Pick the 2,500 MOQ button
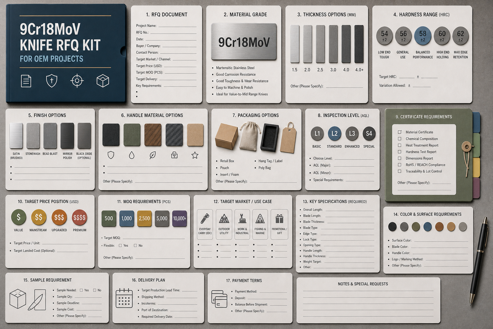The image size is (493, 329). [x=144, y=218]
